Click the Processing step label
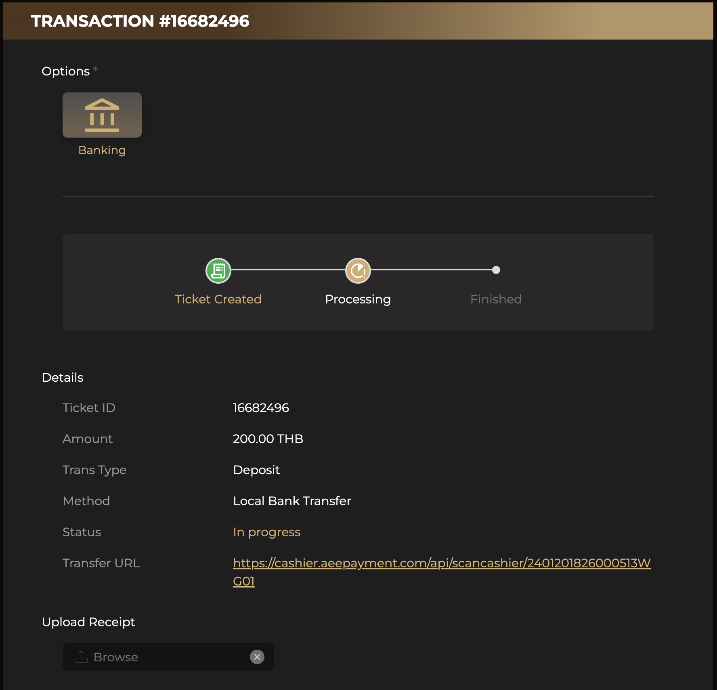The width and height of the screenshot is (717, 690). (358, 299)
